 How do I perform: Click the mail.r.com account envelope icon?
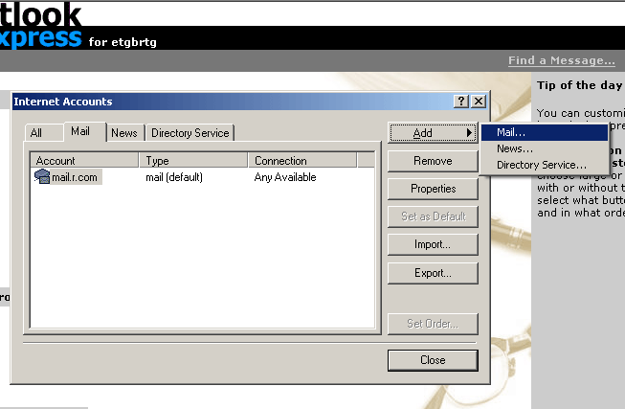click(x=42, y=176)
